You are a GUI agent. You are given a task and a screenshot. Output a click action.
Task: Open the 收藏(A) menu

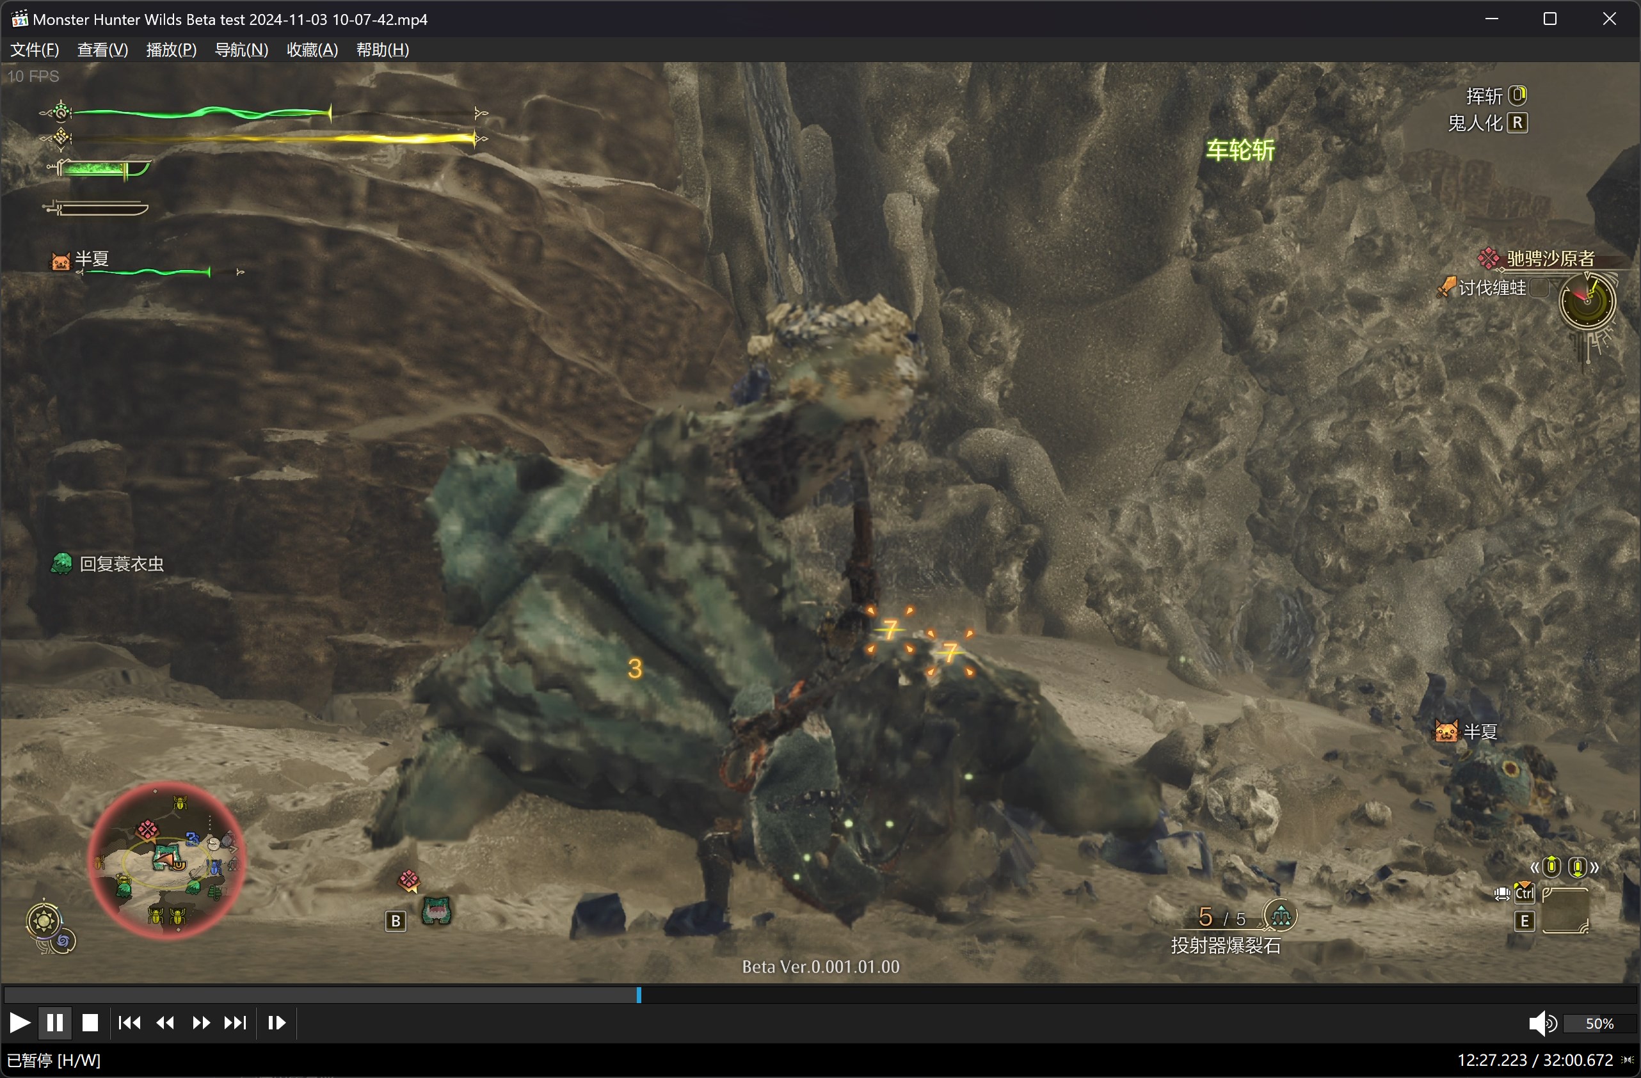[x=312, y=50]
